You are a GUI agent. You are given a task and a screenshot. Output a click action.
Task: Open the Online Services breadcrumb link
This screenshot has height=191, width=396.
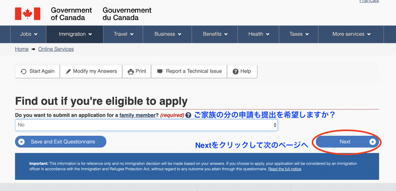[56, 49]
